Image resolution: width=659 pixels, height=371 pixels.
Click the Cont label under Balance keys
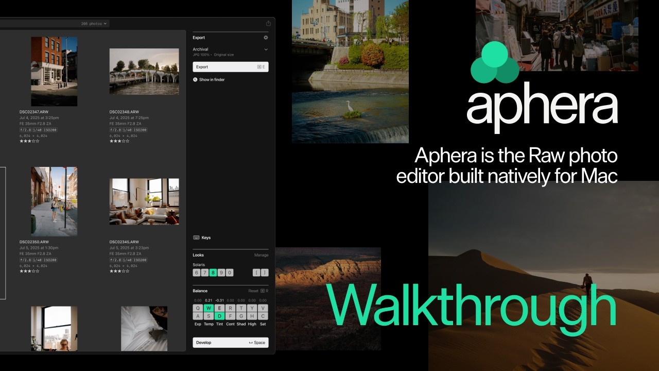[230, 324]
